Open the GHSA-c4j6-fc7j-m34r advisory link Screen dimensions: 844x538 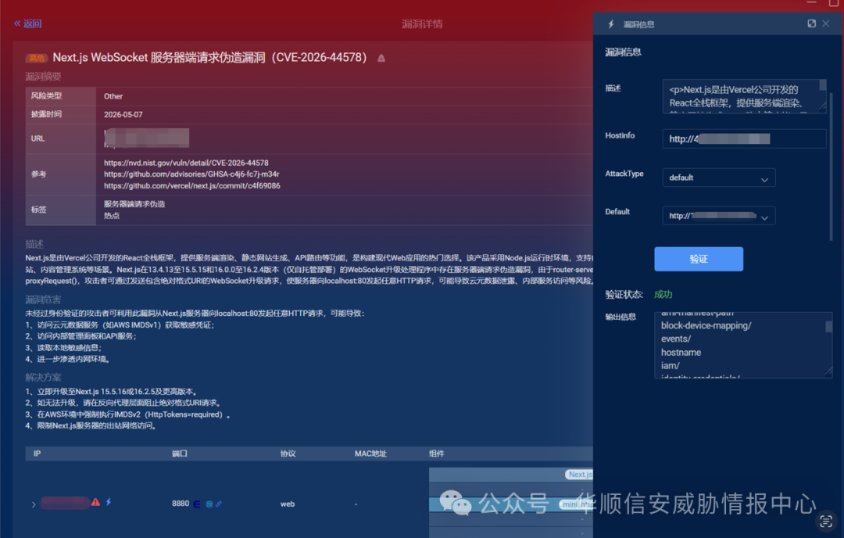coord(191,174)
